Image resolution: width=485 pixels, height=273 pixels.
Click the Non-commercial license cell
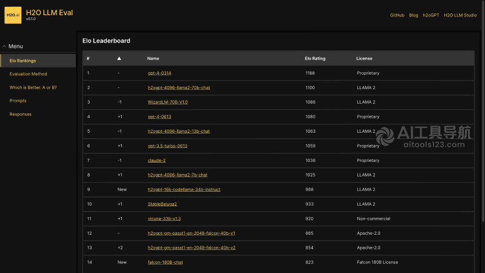pos(373,218)
